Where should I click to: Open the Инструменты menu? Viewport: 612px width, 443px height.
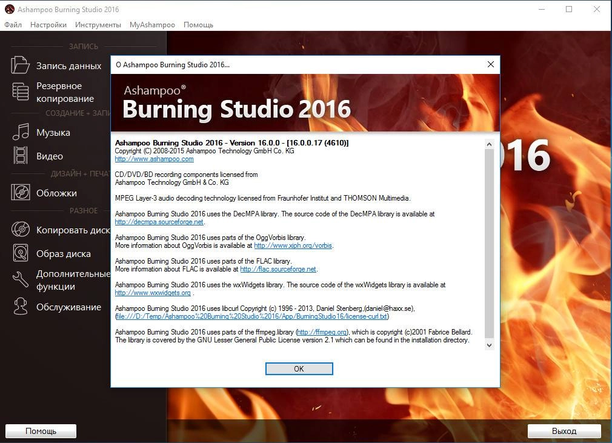pos(98,25)
